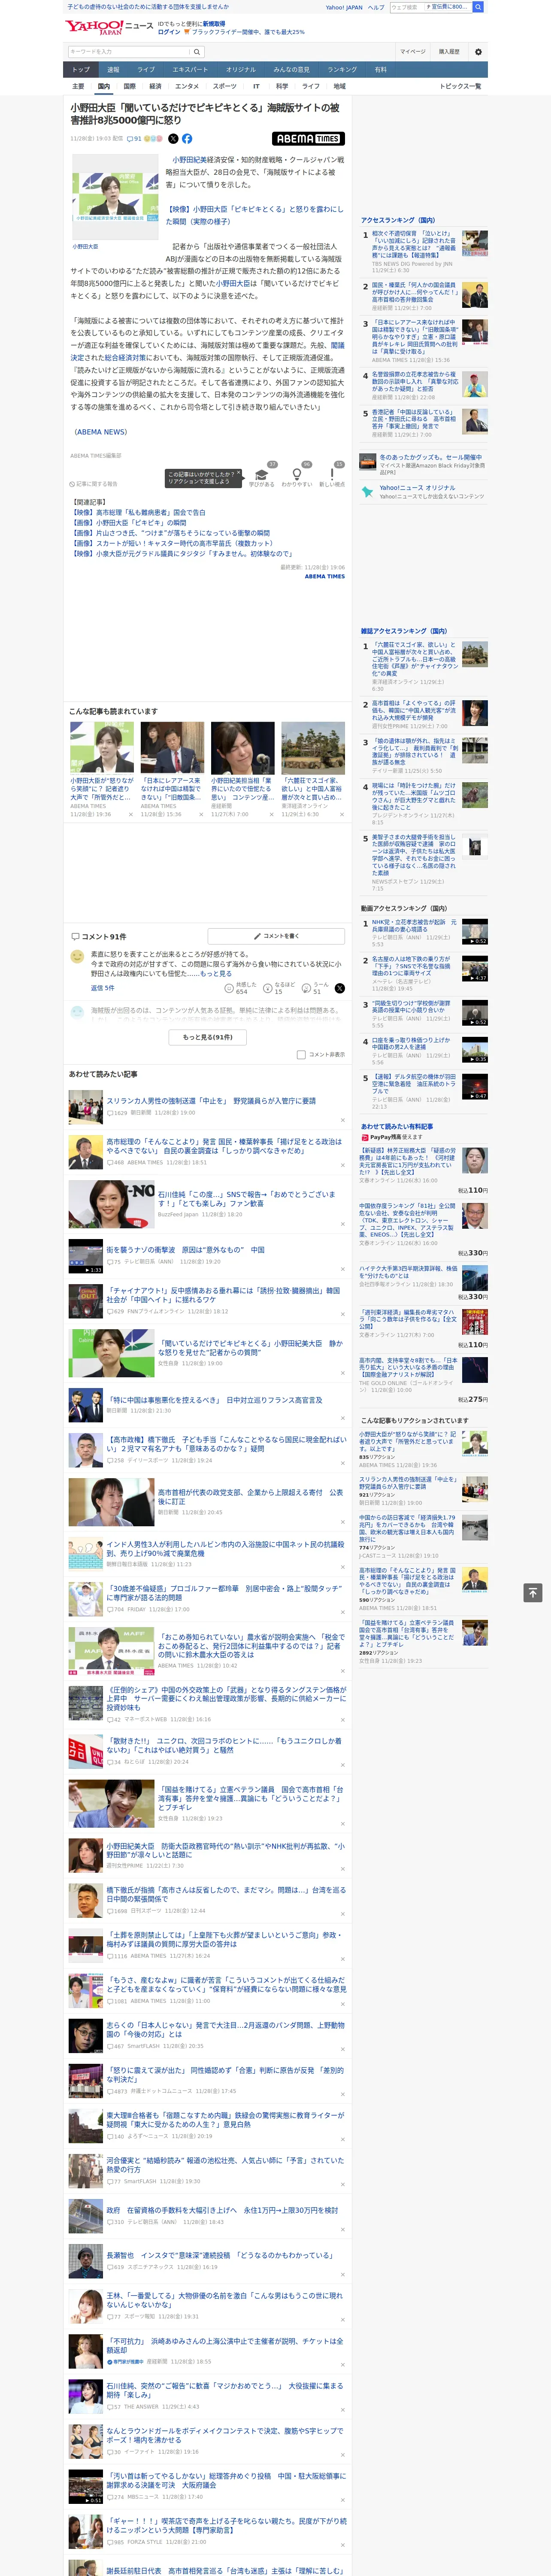Open the 有料 tab
The image size is (551, 2576).
tap(380, 70)
